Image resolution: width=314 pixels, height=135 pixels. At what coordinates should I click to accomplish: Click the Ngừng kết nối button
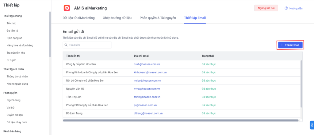266,8
